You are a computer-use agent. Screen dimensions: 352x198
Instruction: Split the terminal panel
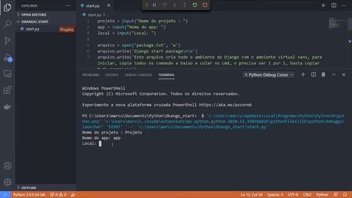click(313, 75)
